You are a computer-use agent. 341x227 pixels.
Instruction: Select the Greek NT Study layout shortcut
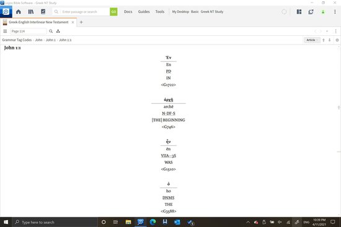(x=212, y=12)
